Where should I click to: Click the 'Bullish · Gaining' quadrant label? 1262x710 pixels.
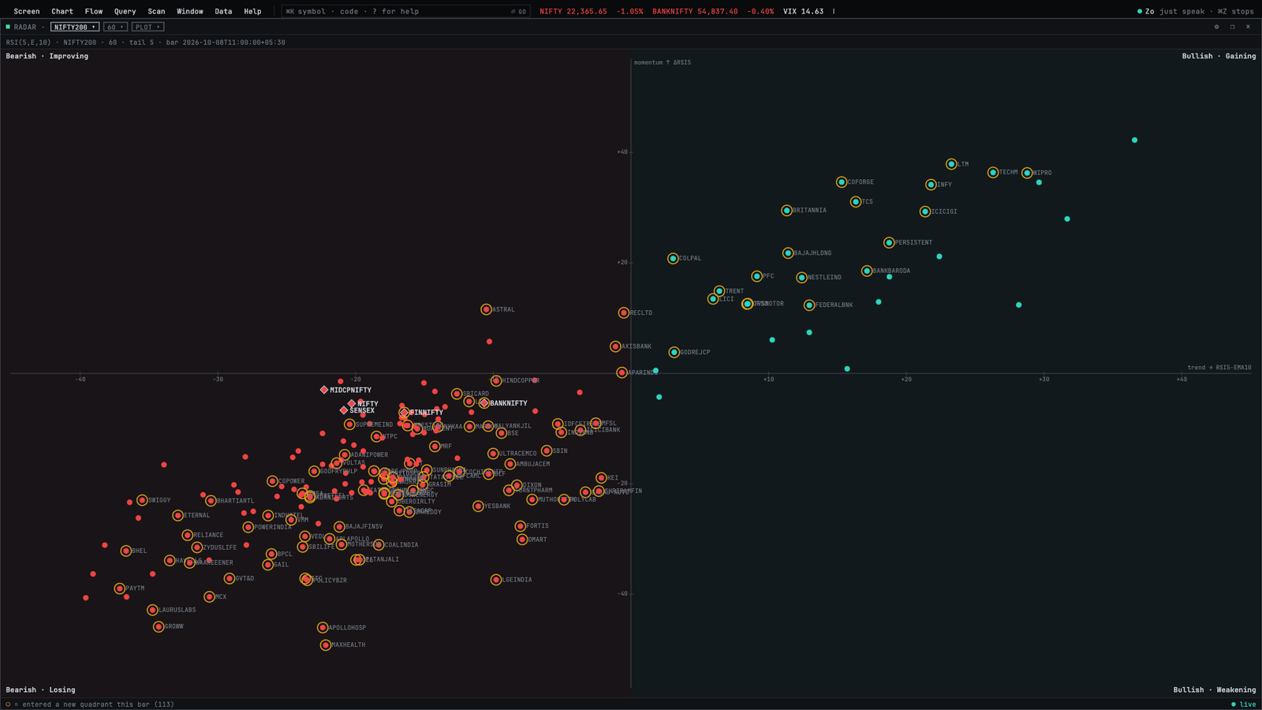[x=1219, y=56]
